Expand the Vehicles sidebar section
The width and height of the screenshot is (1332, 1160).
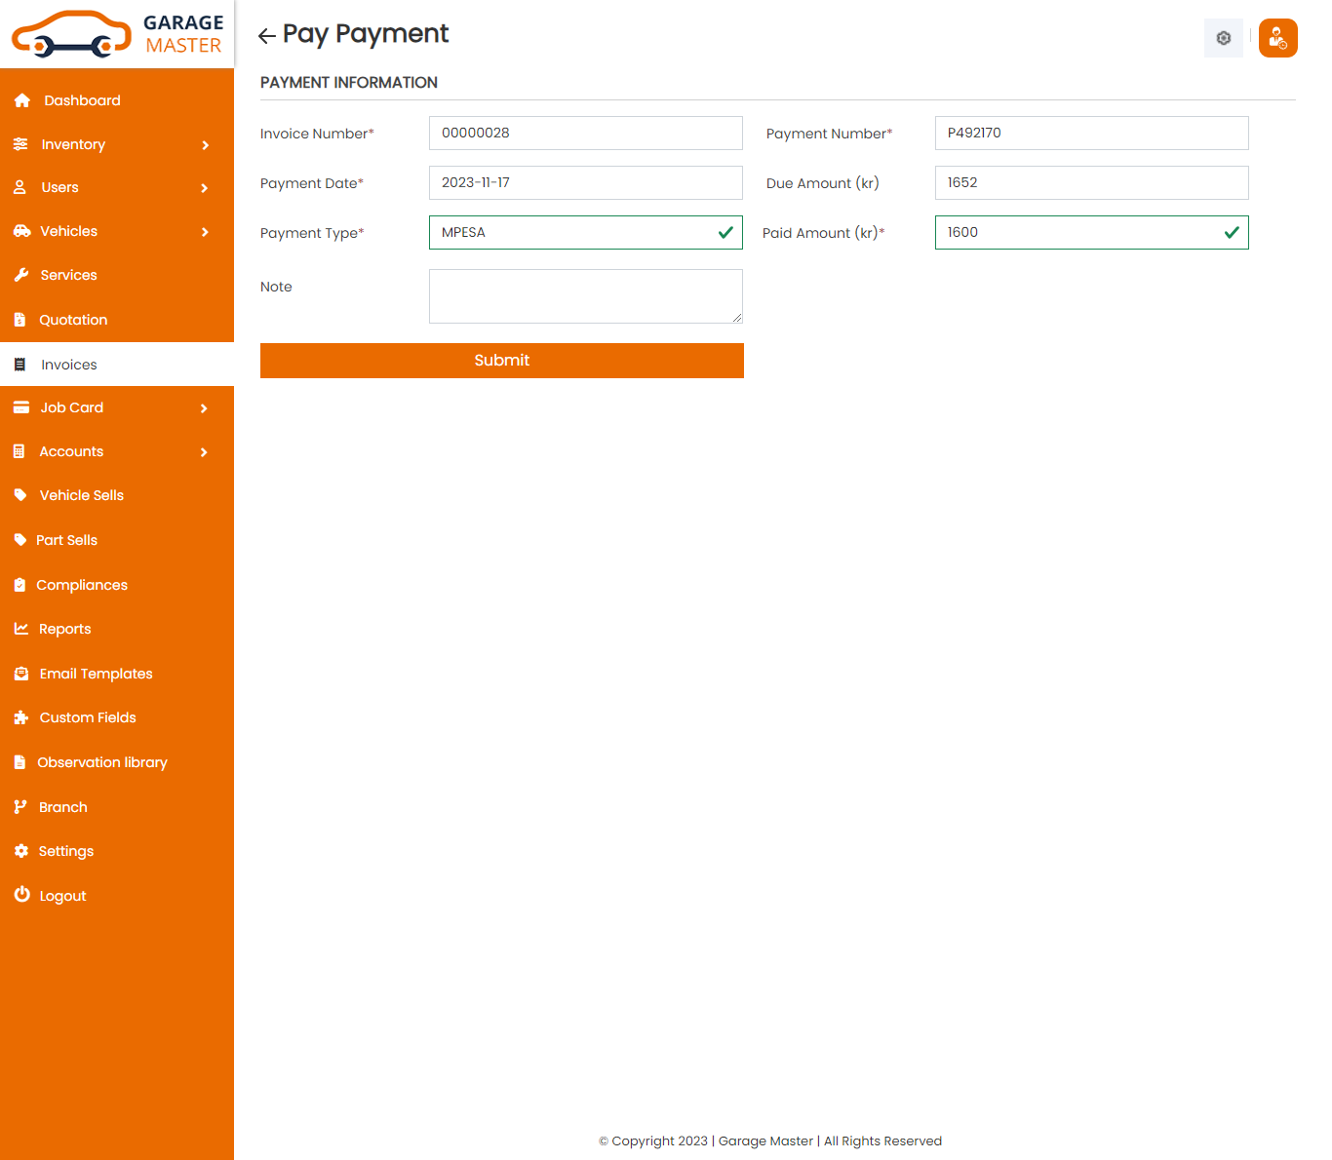coord(117,231)
